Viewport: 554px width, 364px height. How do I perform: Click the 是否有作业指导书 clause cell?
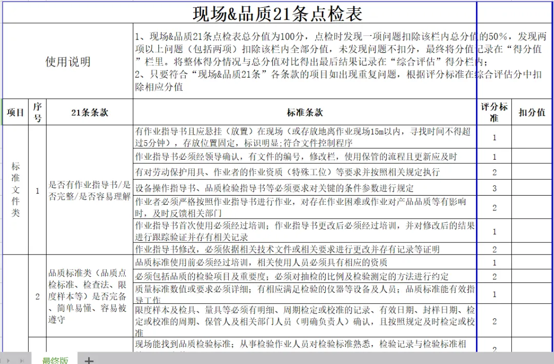coord(90,190)
